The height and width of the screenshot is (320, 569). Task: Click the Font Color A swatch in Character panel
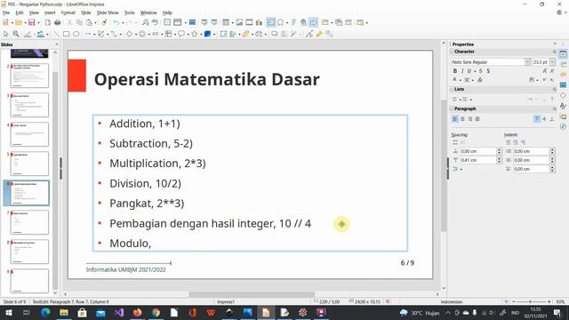coord(454,80)
